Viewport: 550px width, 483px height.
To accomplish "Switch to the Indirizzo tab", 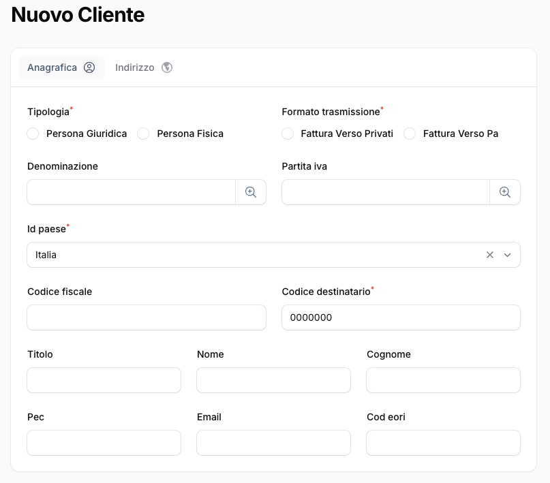I will tap(143, 67).
